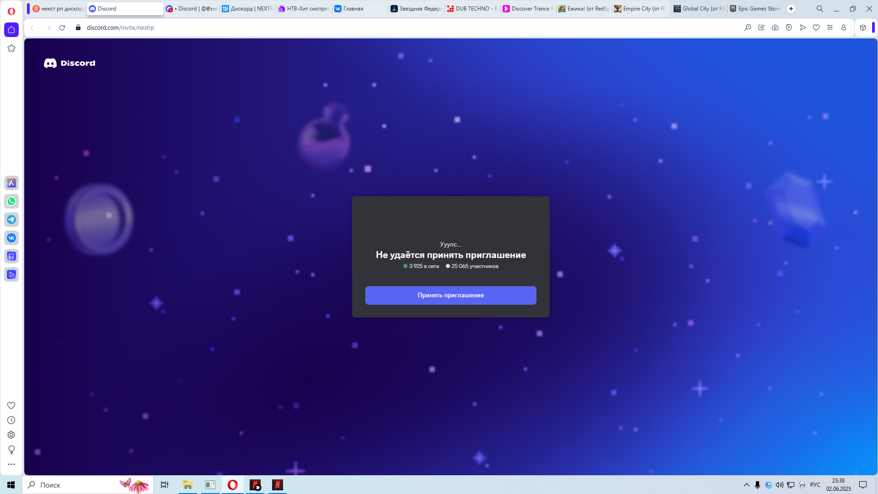Viewport: 878px width, 494px height.
Task: Switch to 'Ежики! (от RedSp' tab
Action: (x=584, y=9)
